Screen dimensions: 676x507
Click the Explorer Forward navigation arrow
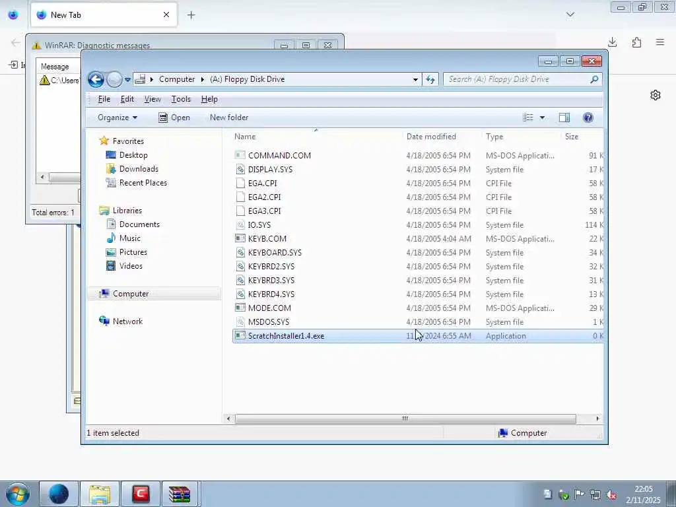[114, 79]
